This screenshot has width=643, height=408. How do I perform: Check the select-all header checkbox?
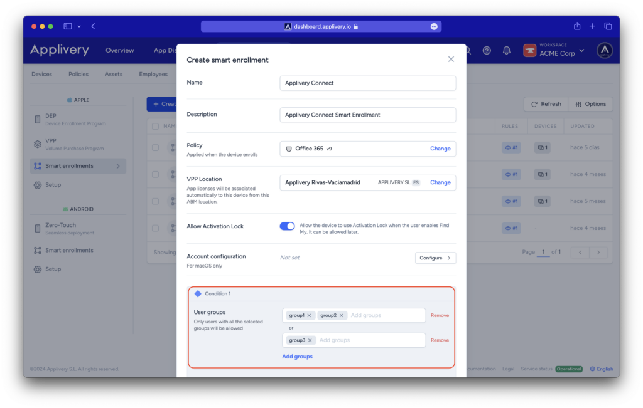156,127
